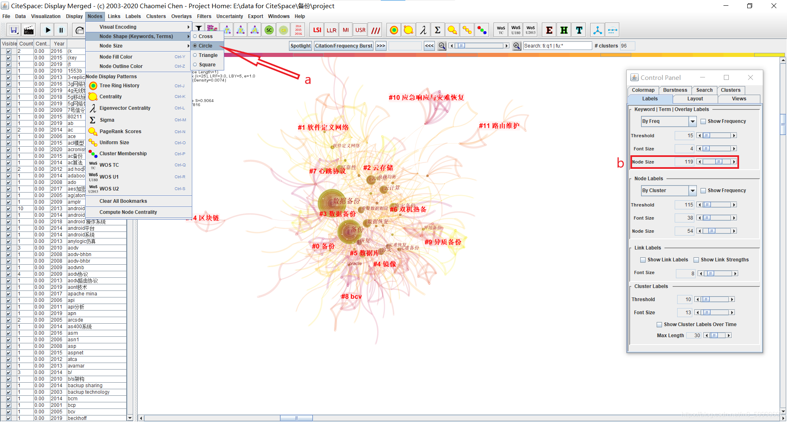Check Show Frequency under Node Labels

[x=703, y=191]
